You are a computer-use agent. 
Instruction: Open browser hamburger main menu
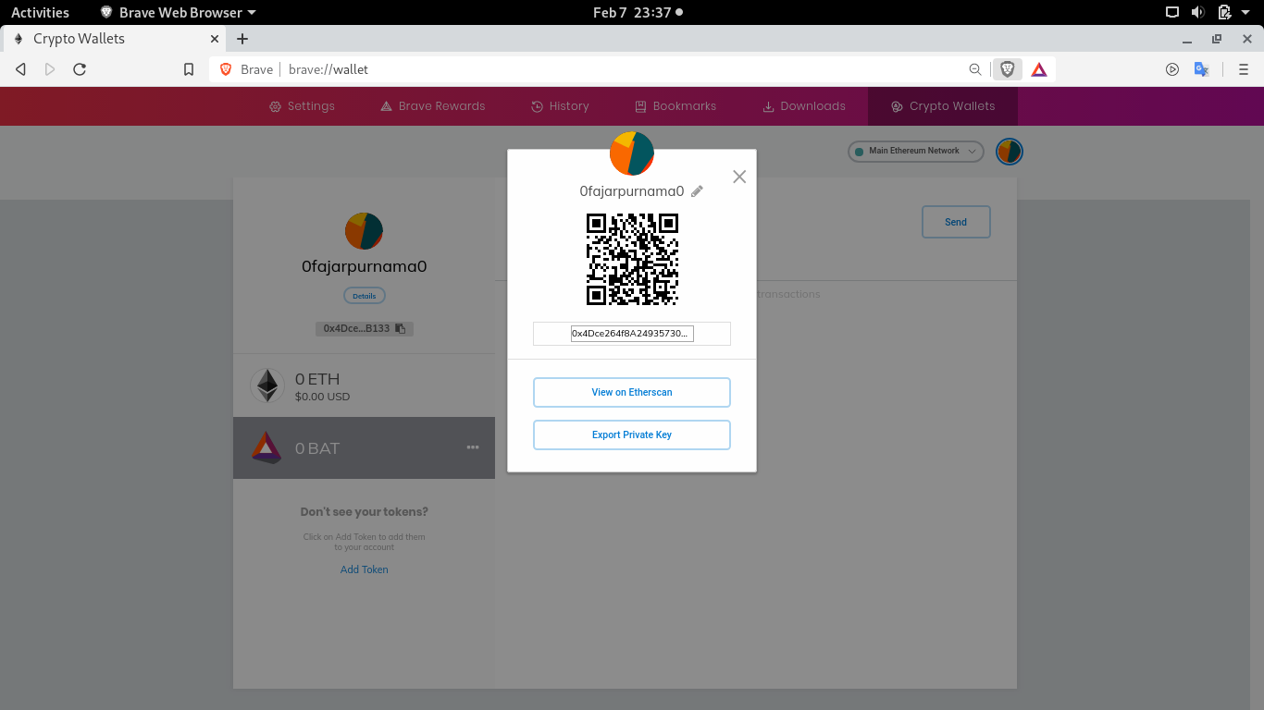(x=1244, y=69)
